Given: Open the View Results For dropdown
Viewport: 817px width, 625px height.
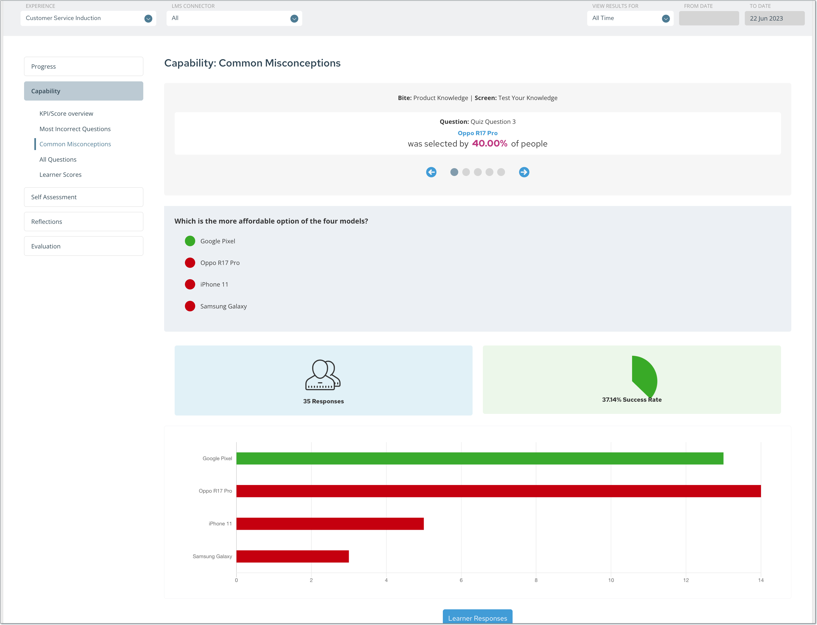Looking at the screenshot, I should pyautogui.click(x=630, y=18).
